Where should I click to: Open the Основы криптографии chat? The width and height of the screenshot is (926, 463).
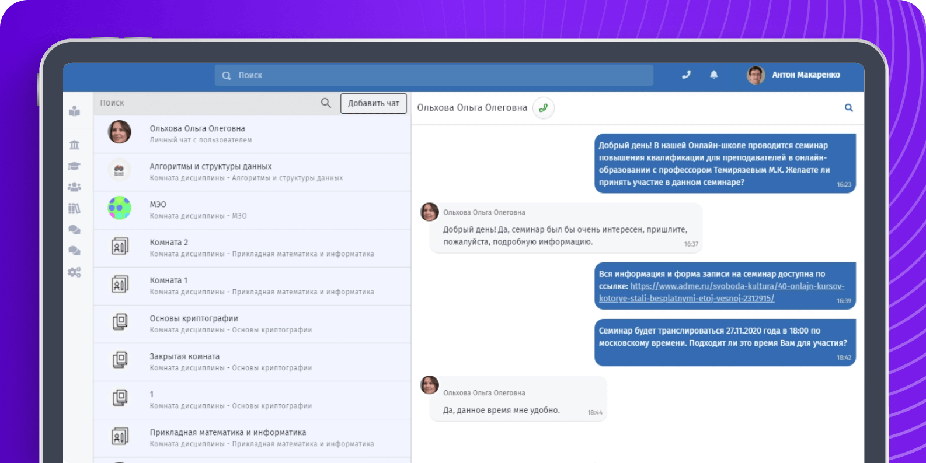pyautogui.click(x=252, y=324)
